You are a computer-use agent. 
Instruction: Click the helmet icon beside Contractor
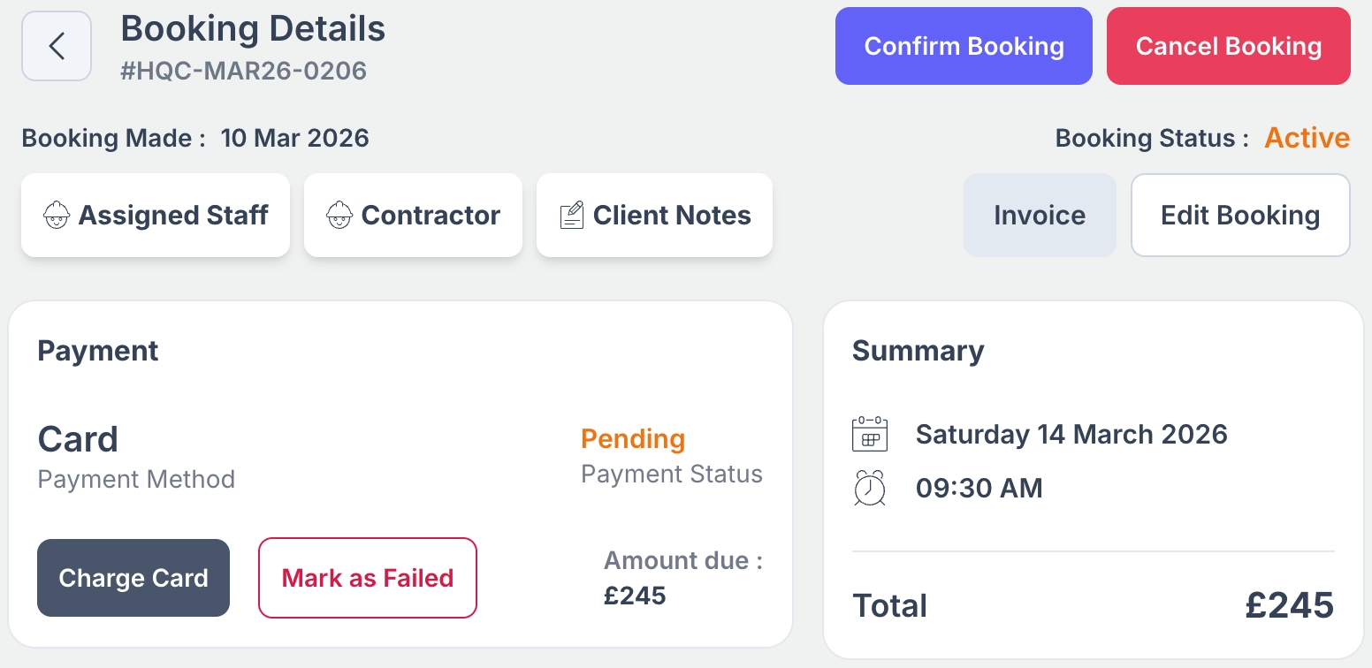[x=339, y=216]
